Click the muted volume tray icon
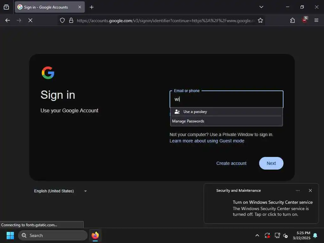The image size is (324, 243). pyautogui.click(x=286, y=235)
